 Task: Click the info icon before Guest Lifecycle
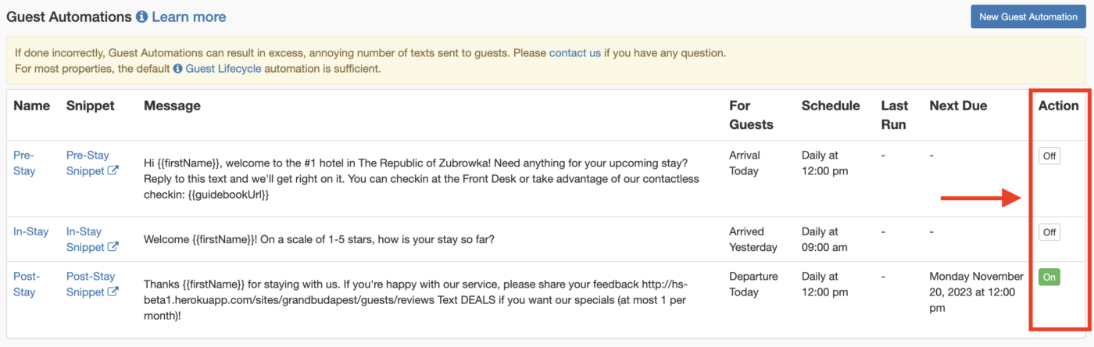tap(177, 69)
